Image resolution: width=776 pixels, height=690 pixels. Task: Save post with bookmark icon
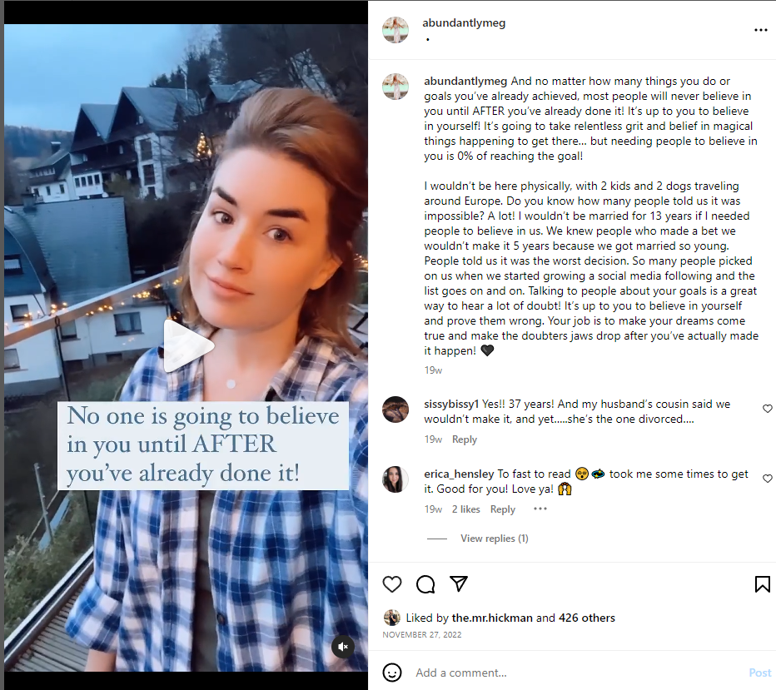762,584
